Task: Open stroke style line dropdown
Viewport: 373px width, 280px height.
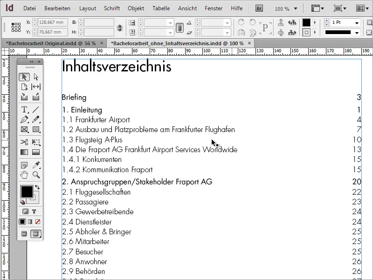Action: 357,32
